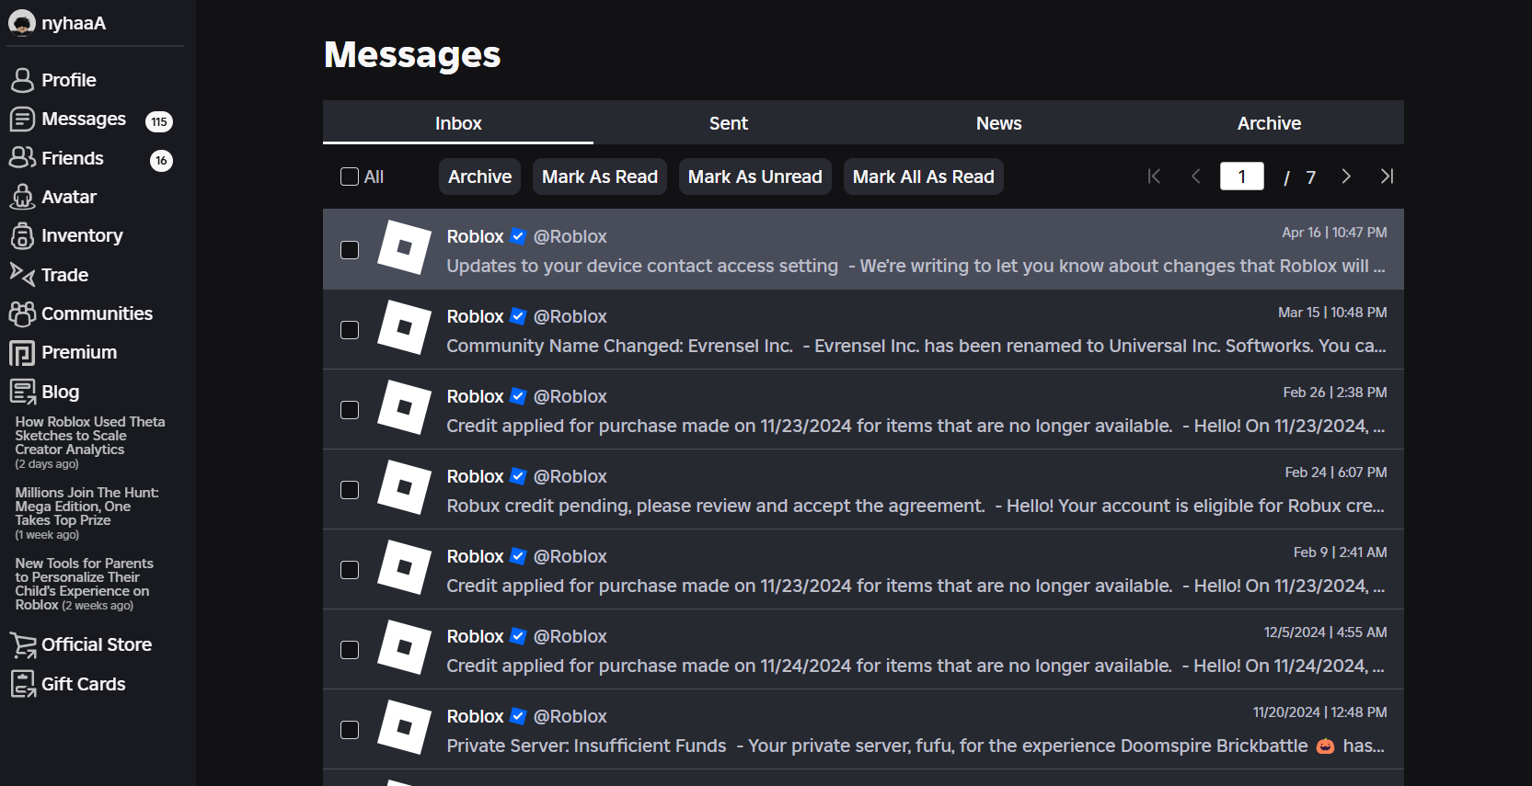Click the Mark As Unread button

point(755,177)
